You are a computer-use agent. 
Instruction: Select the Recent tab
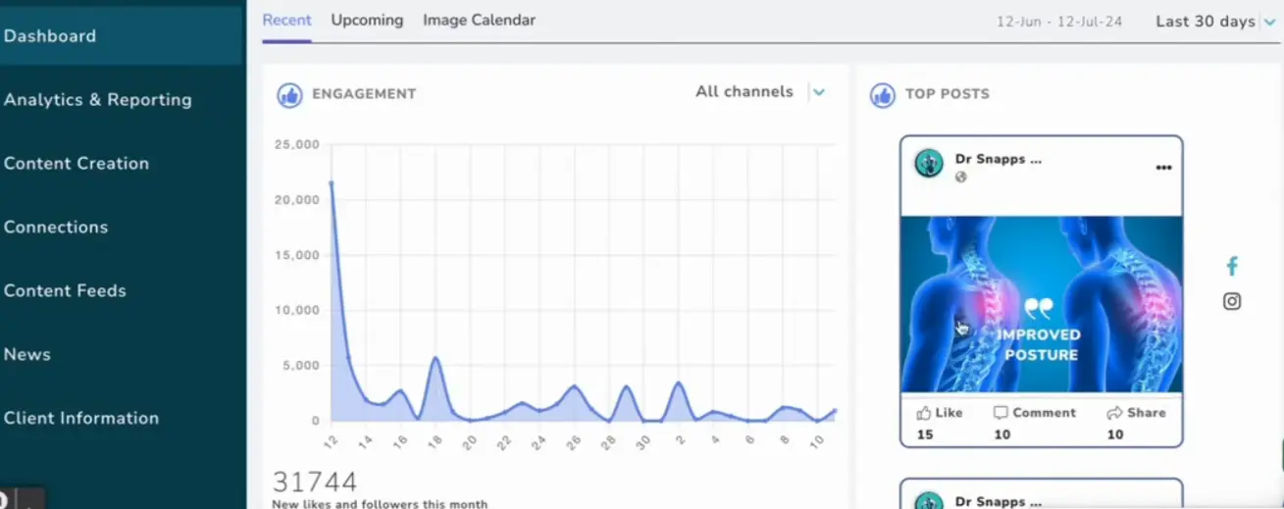coord(286,21)
